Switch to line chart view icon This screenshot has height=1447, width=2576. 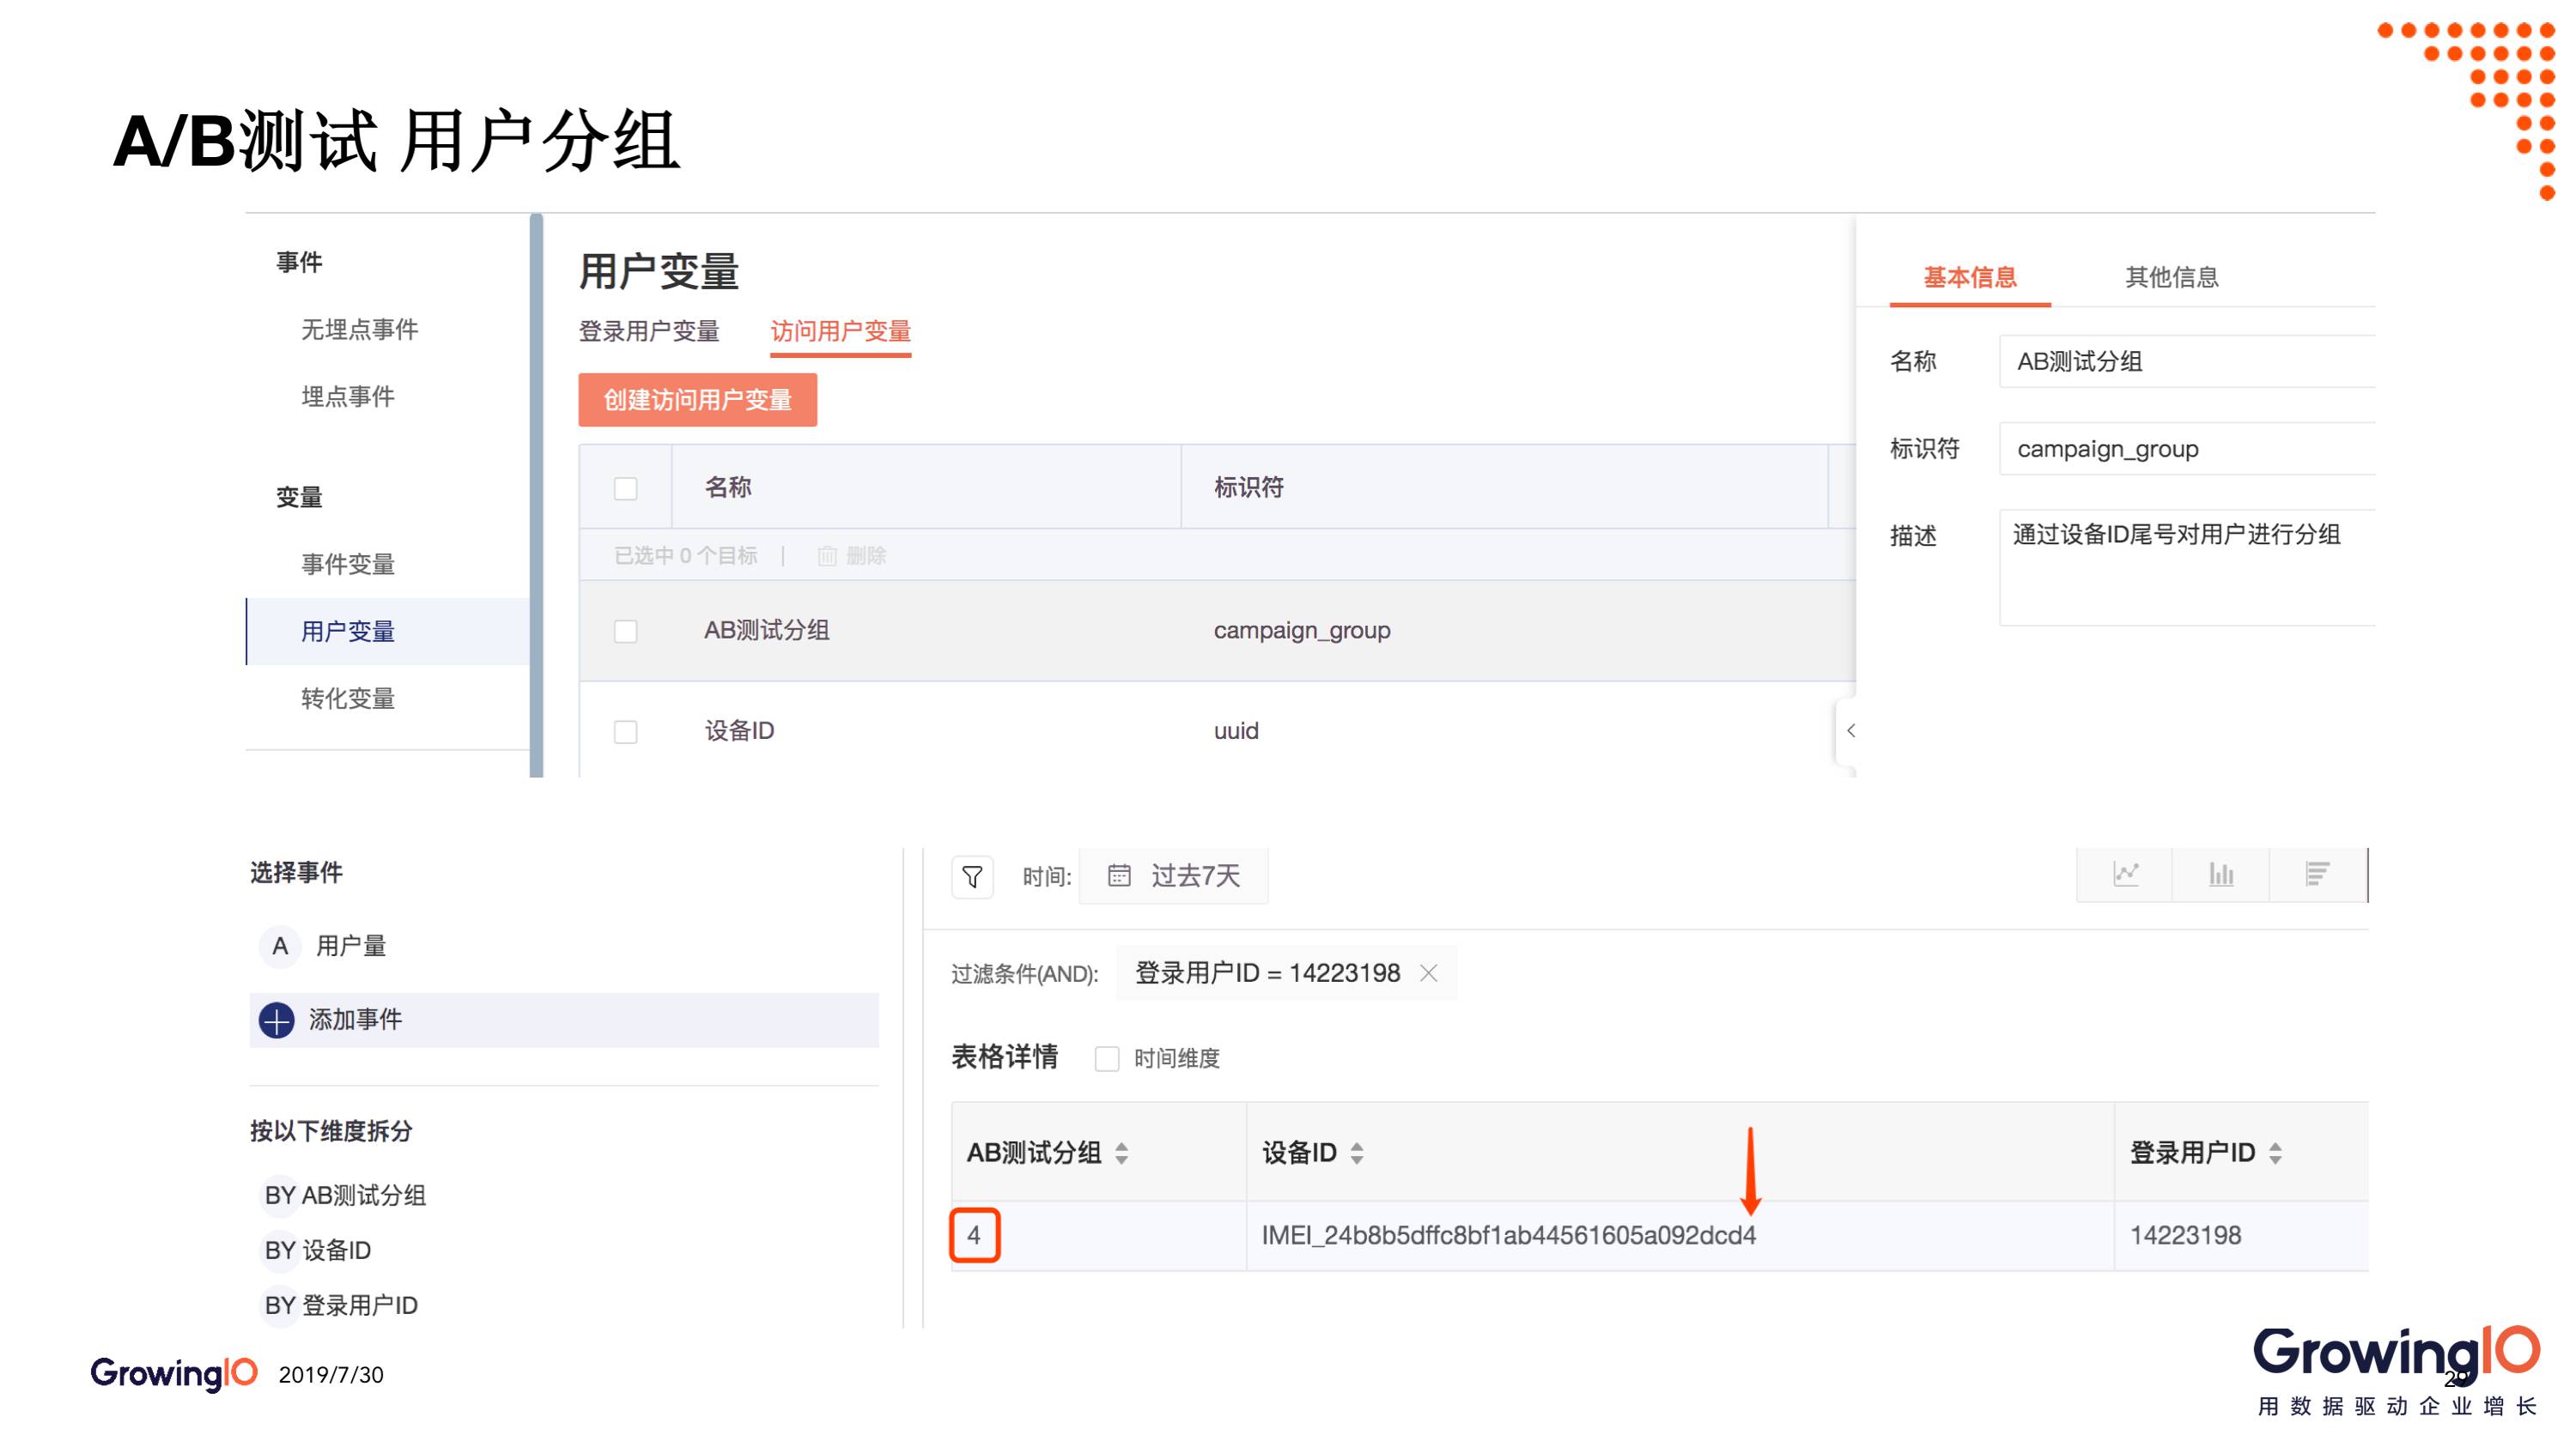(x=2125, y=875)
